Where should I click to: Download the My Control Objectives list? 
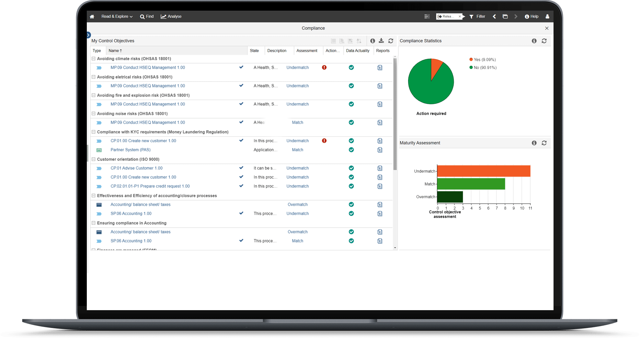(x=381, y=41)
